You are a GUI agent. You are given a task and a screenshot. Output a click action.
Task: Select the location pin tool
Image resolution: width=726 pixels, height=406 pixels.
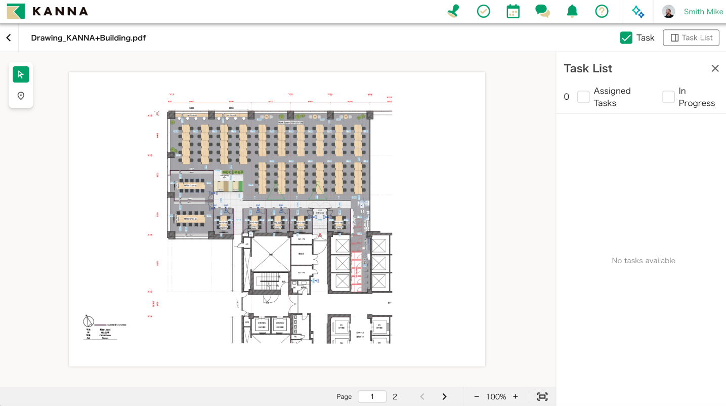click(x=21, y=96)
